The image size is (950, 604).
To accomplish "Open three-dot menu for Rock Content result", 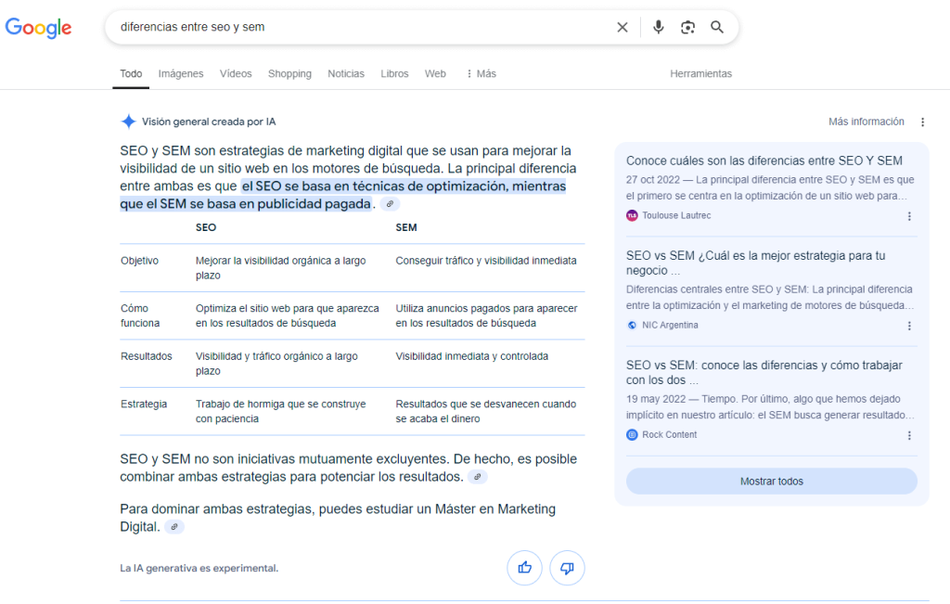I will pos(909,435).
